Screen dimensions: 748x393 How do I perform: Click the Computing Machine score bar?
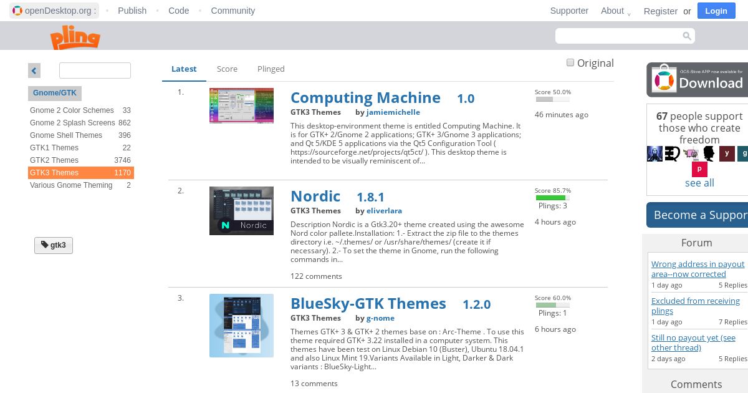tap(552, 99)
